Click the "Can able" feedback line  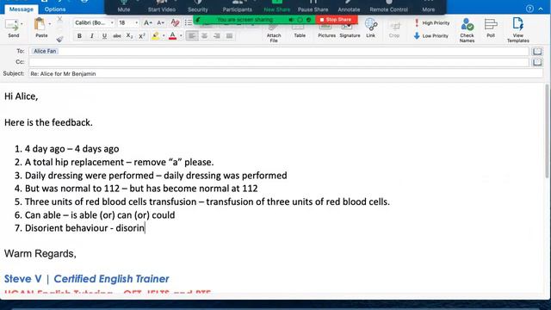coord(95,215)
